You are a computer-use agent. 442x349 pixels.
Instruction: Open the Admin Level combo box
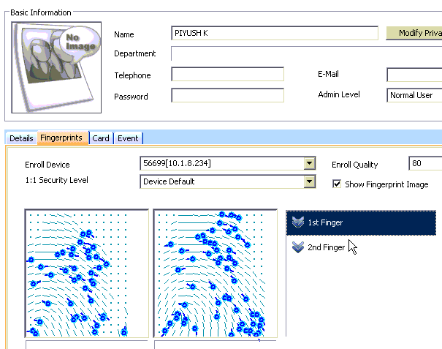click(x=414, y=95)
